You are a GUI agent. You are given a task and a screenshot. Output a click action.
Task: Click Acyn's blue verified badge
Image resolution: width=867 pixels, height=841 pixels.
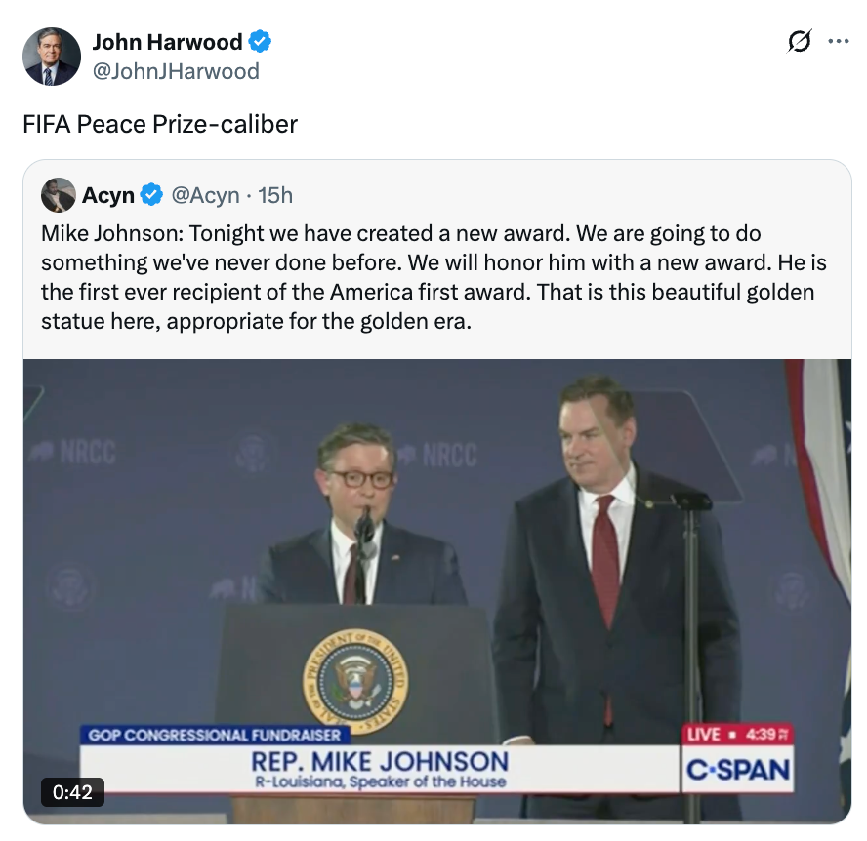point(151,195)
